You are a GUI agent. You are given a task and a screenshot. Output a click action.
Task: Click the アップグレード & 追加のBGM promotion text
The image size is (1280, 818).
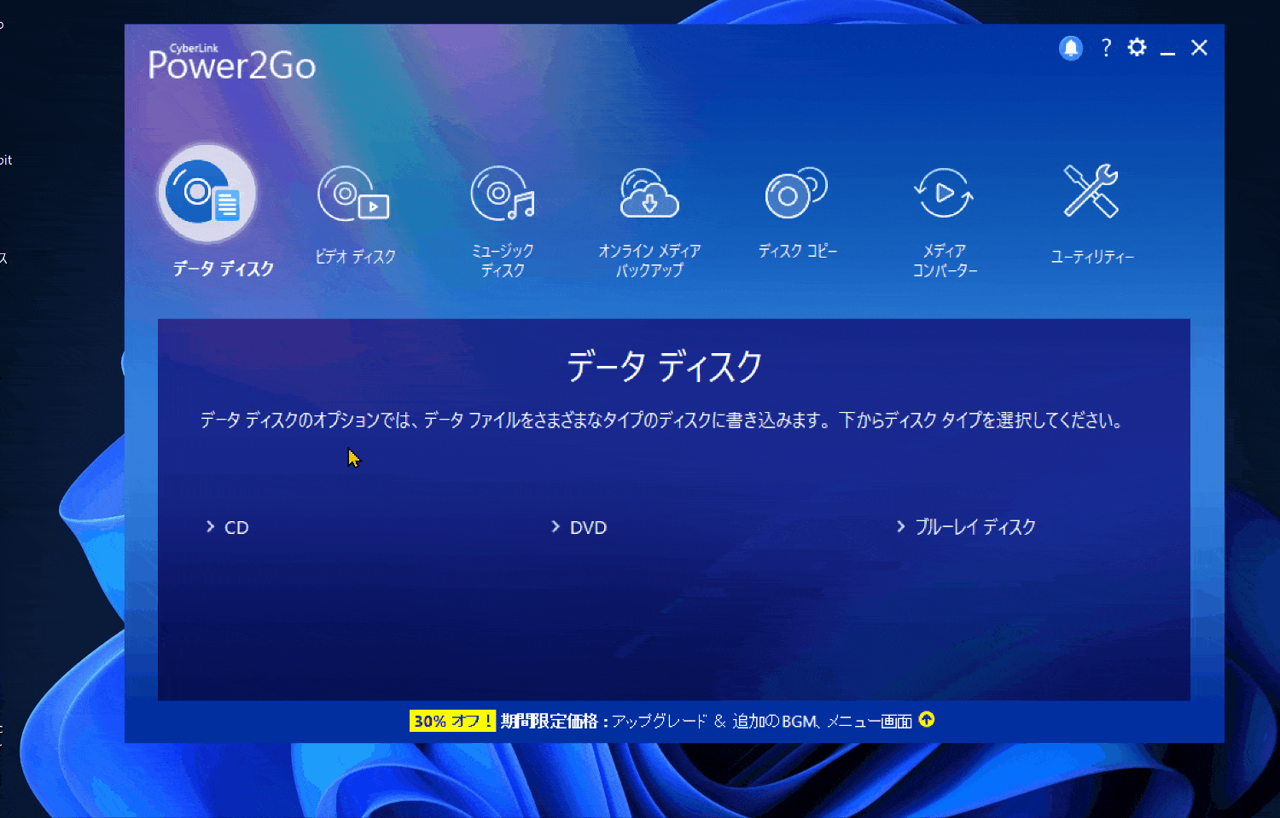tap(761, 722)
